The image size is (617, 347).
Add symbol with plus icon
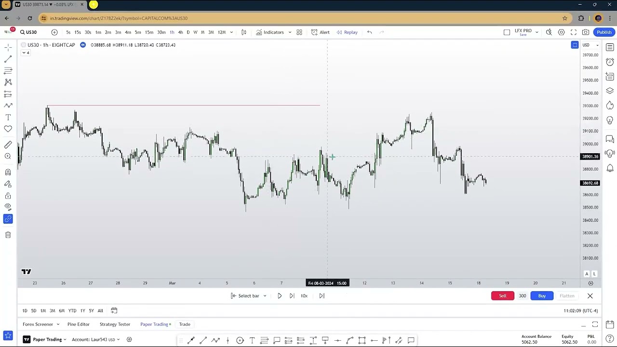coord(54,32)
